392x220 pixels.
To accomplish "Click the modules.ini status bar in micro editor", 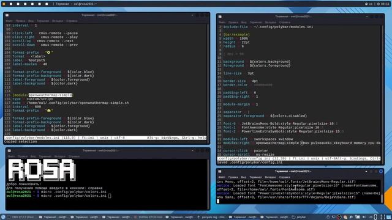I will click(x=105, y=137).
